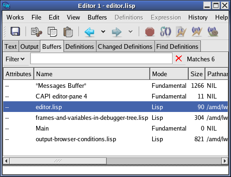Select the Main buffer row

tap(115, 128)
